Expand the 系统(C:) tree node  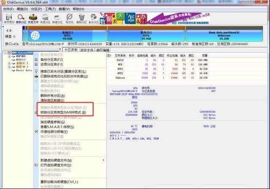click(x=9, y=63)
